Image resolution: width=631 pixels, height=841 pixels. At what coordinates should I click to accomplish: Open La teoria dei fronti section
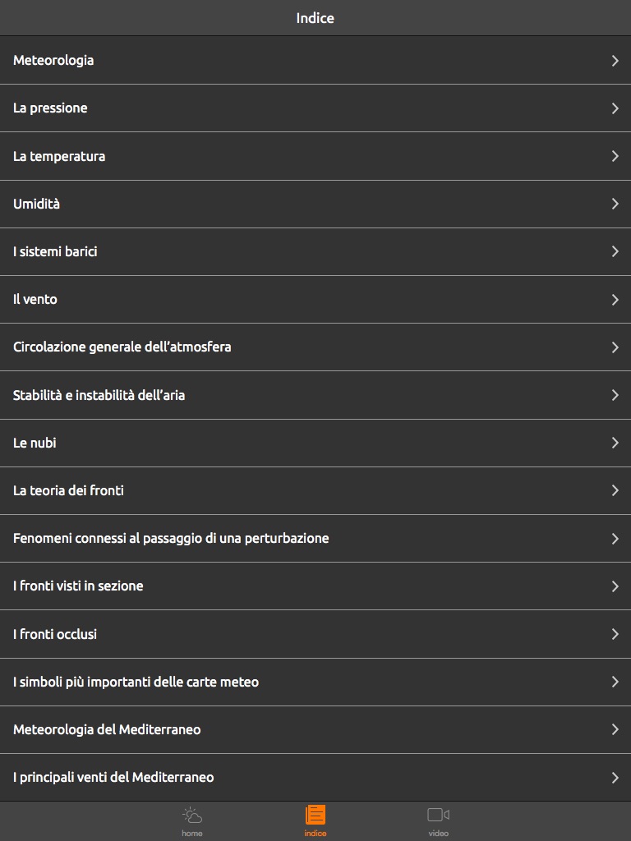(x=68, y=490)
